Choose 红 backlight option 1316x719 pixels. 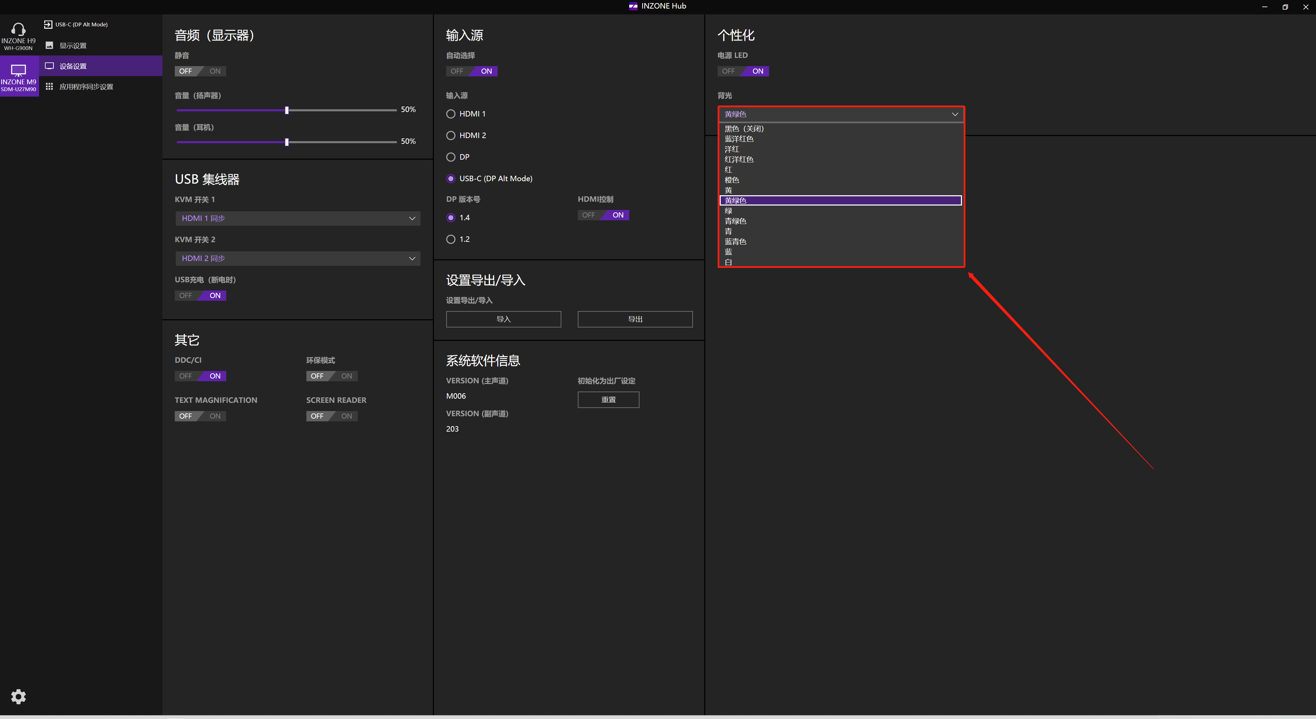tap(841, 170)
